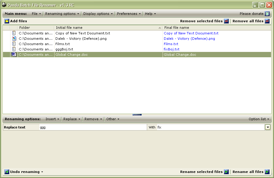Click final name Copy of New Text Document.txt
Screen dimensions: 274x178
[191, 33]
